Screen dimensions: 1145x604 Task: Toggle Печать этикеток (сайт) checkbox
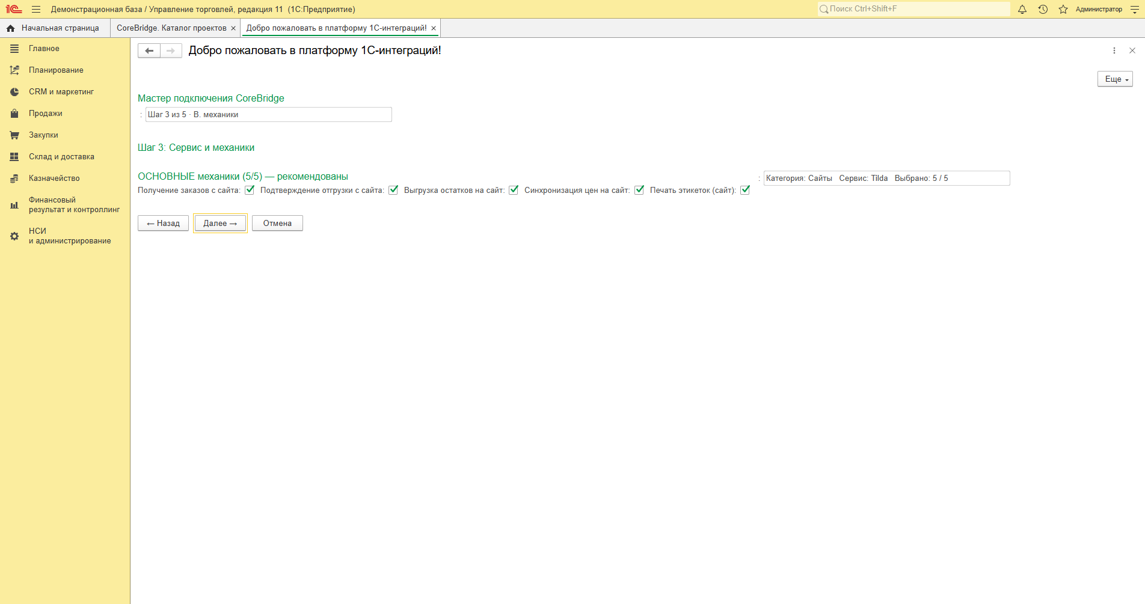coord(745,190)
